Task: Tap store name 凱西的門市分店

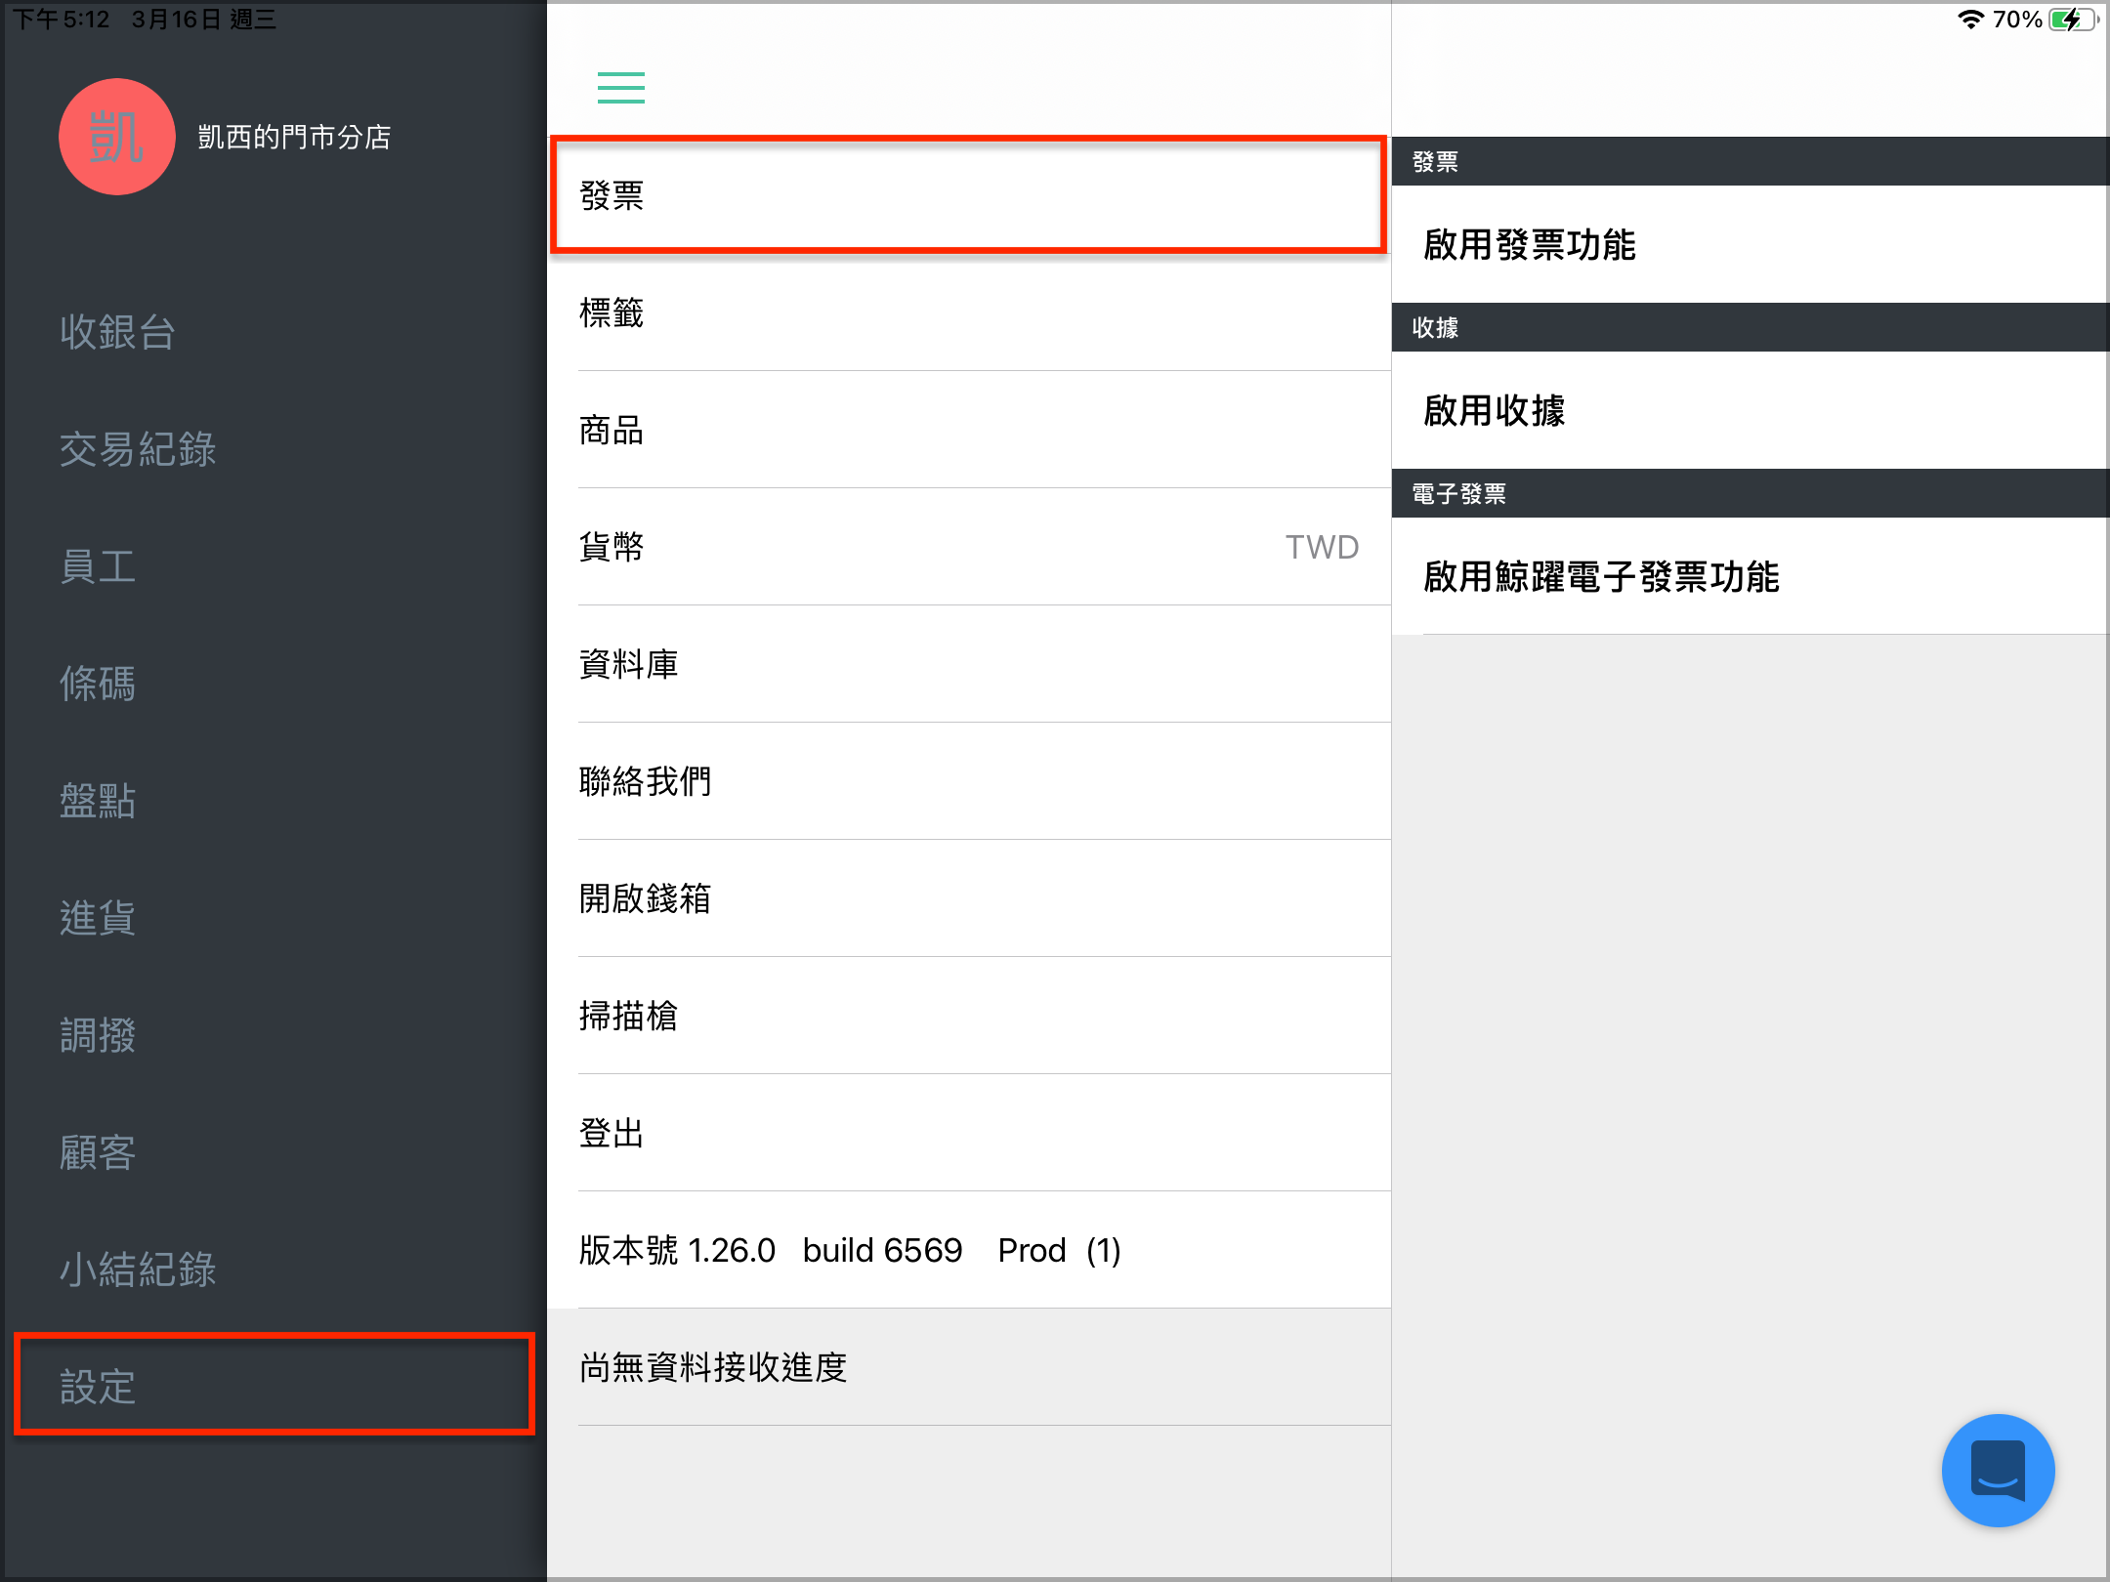Action: tap(294, 137)
